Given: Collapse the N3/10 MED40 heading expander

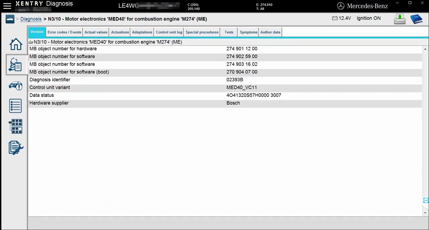Looking at the screenshot, I should (x=30, y=42).
